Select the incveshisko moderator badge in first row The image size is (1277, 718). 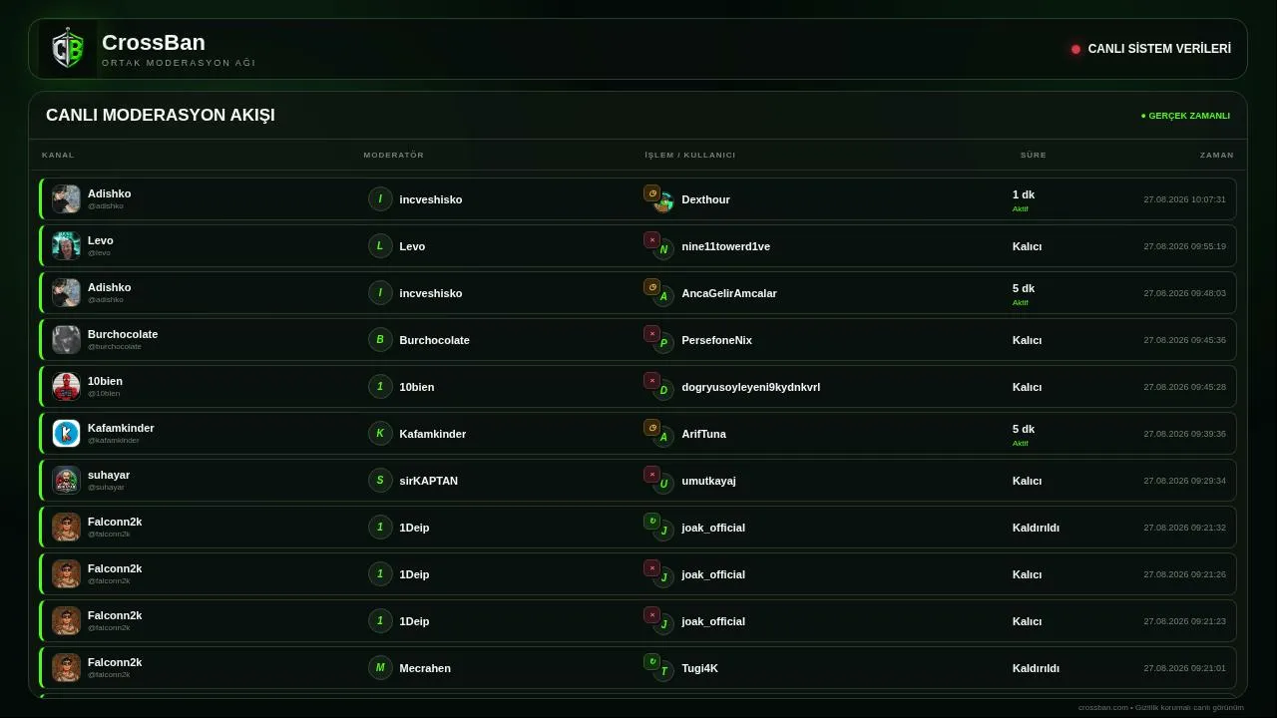pos(380,199)
